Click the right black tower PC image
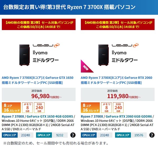The height and width of the screenshot is (149, 158). 103,55
